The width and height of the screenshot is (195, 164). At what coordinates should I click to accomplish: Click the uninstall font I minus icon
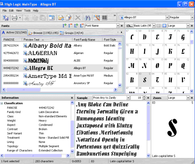coord(70,26)
